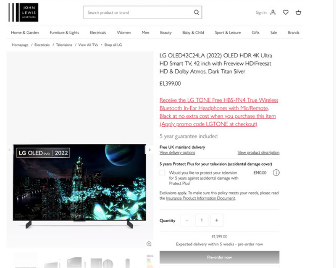Go to Televisions breadcrumb

64,45
